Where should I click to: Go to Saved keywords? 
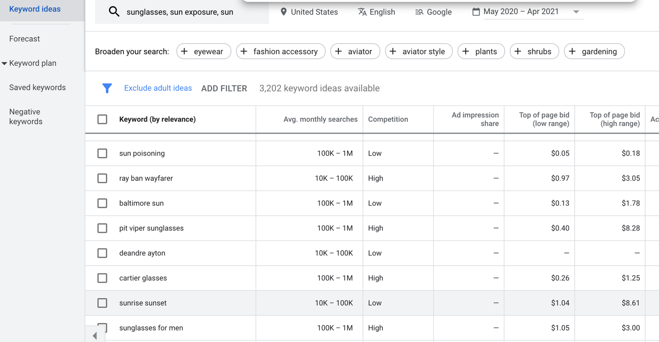pyautogui.click(x=37, y=87)
